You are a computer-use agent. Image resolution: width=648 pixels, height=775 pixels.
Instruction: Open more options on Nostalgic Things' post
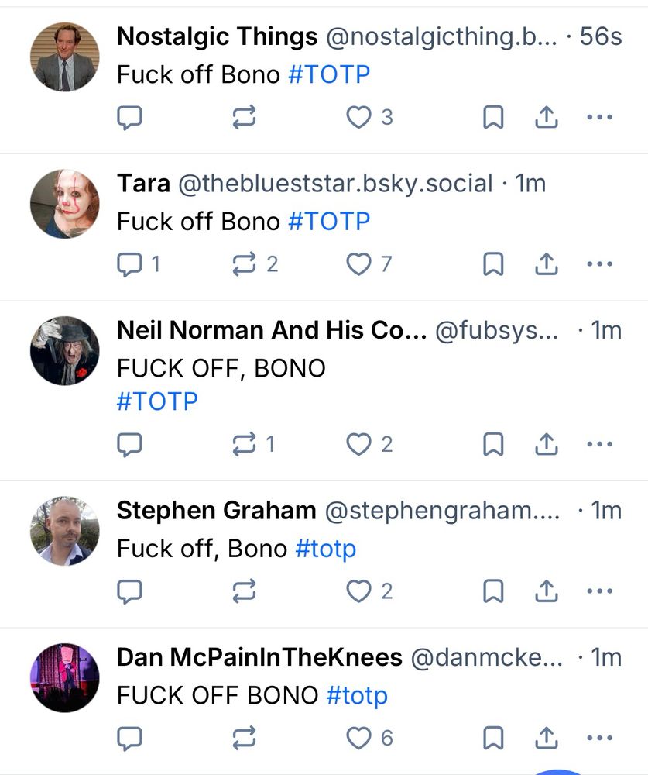click(x=599, y=117)
